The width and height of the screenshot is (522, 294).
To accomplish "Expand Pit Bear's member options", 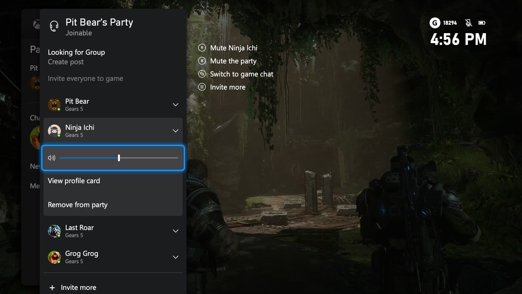I will [x=175, y=105].
